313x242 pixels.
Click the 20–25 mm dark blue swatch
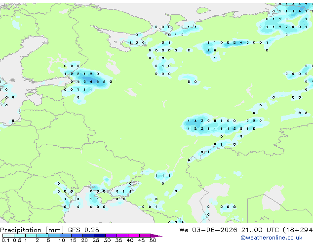point(88,236)
